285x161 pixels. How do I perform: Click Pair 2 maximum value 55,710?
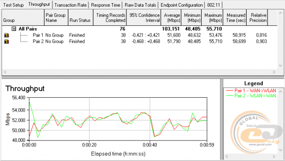tap(216, 41)
